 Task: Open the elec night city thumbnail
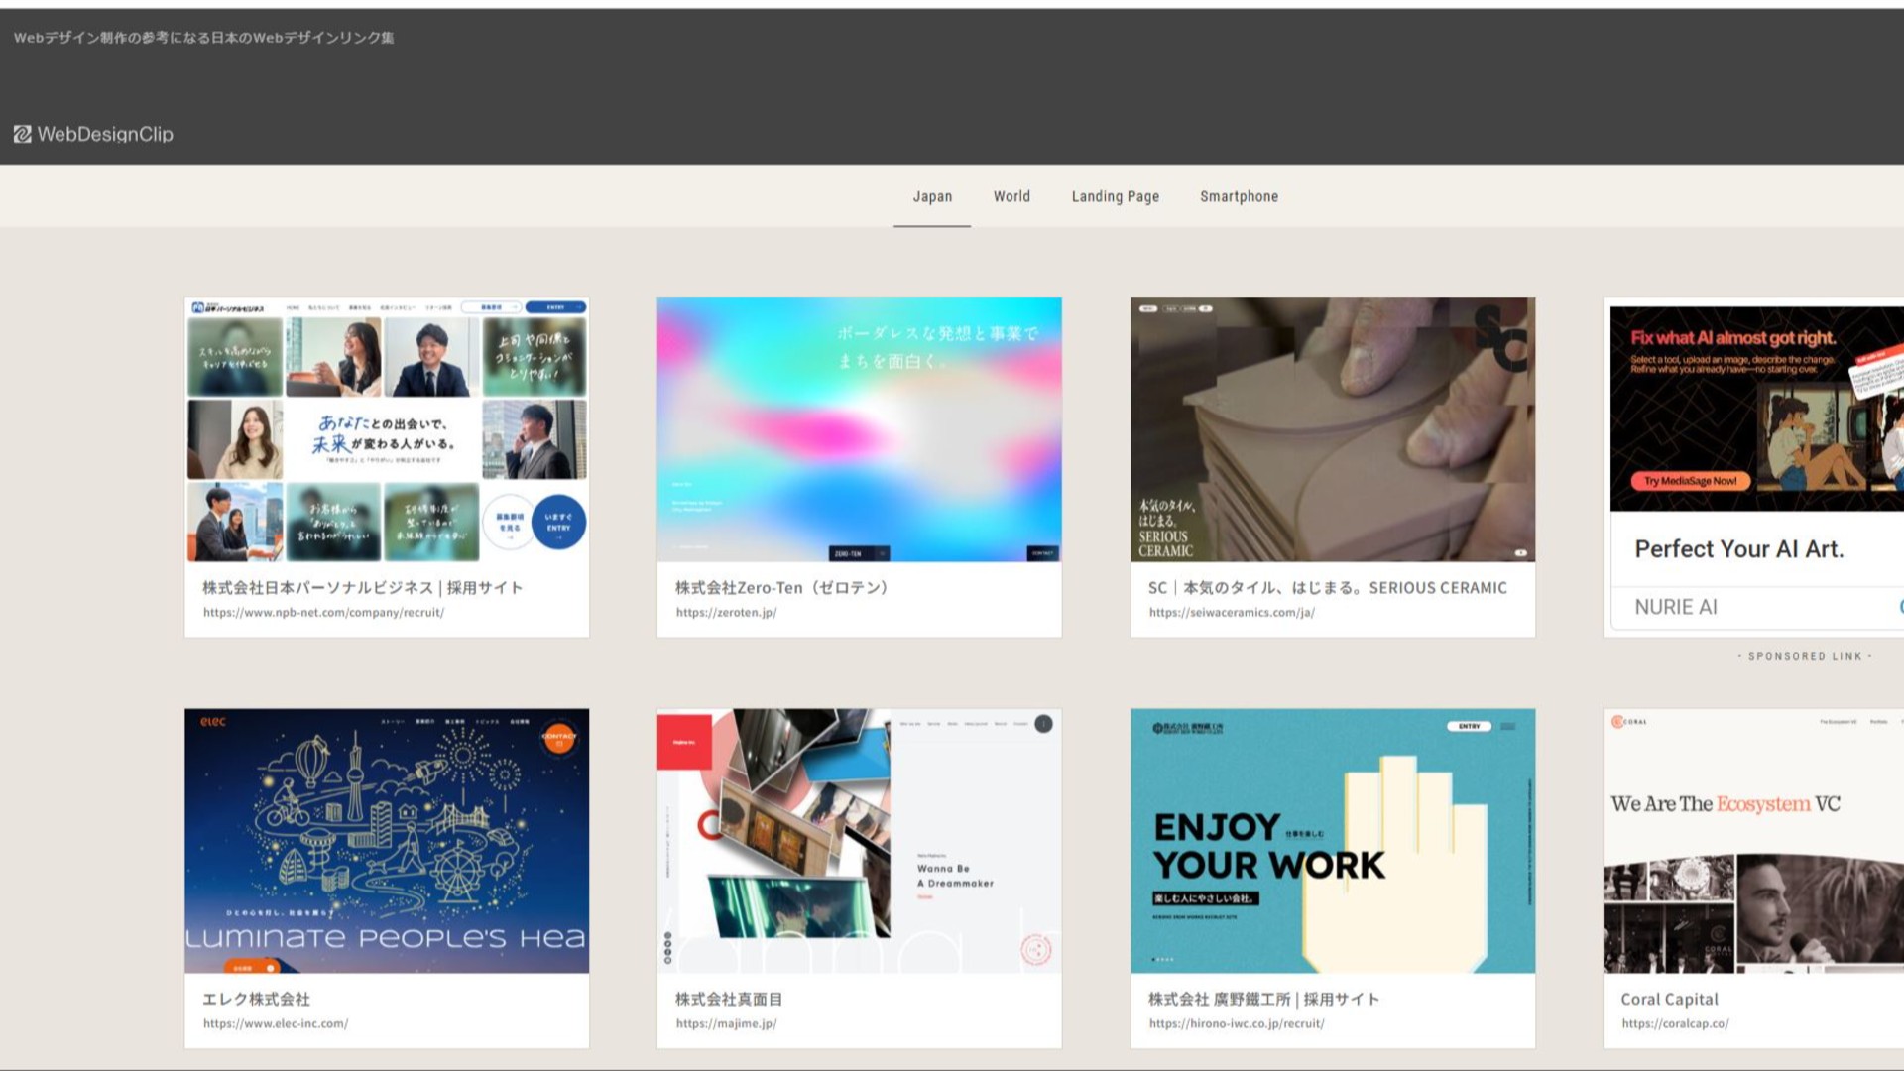pyautogui.click(x=387, y=840)
